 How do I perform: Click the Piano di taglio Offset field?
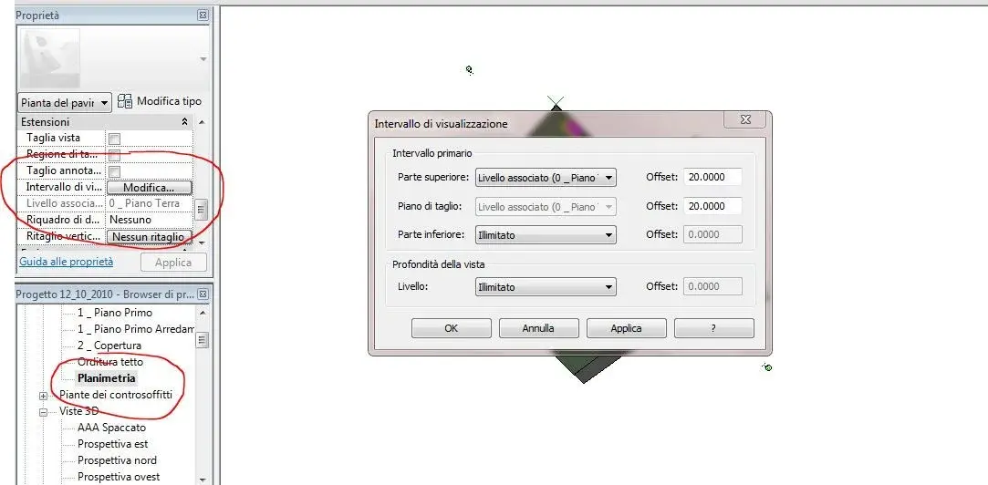tap(712, 206)
